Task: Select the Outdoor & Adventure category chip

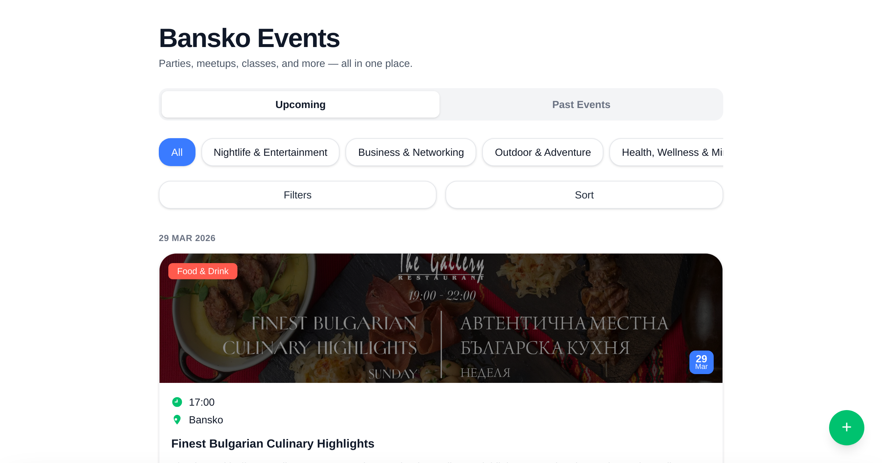Action: (542, 152)
